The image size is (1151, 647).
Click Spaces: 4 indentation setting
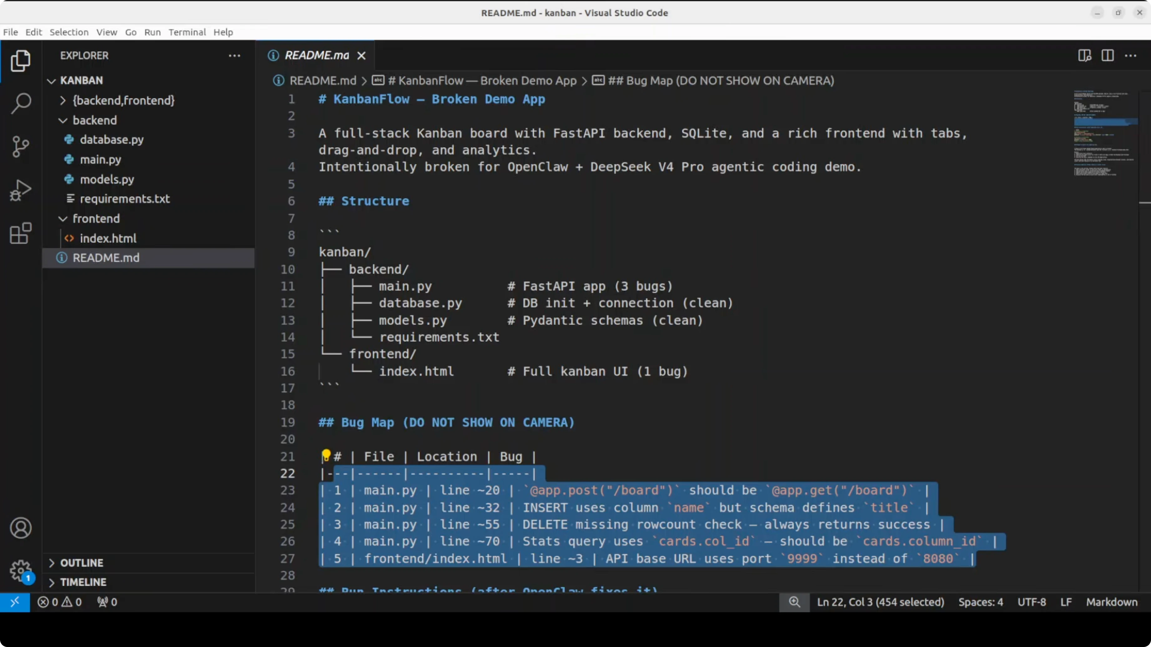click(980, 602)
